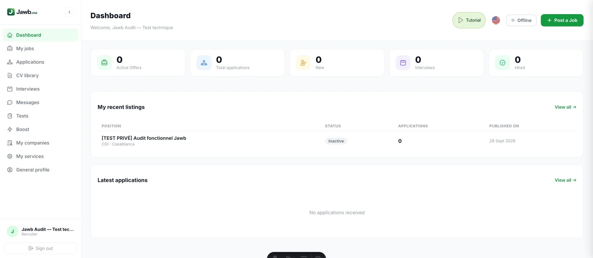The height and width of the screenshot is (258, 593).
Task: Click the My services gear icon
Action: 10,156
